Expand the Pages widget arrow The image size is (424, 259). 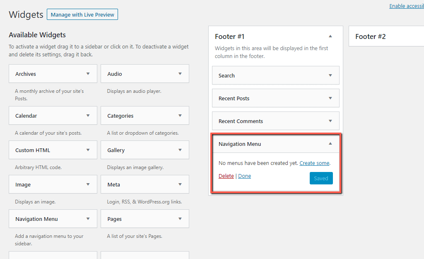[180, 219]
